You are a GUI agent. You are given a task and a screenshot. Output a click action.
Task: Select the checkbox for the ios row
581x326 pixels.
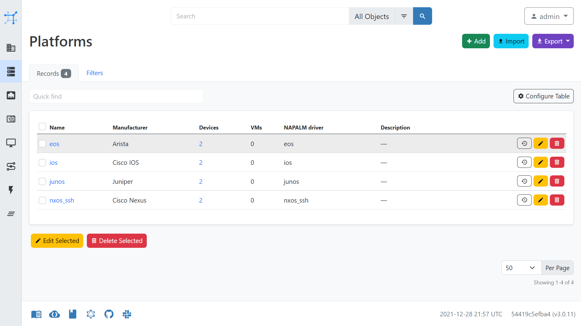42,162
